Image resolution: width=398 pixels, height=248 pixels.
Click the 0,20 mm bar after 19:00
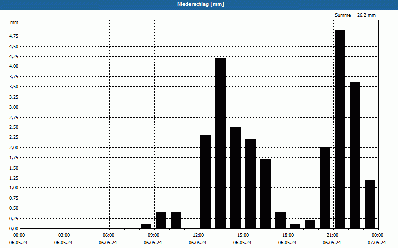click(x=310, y=224)
